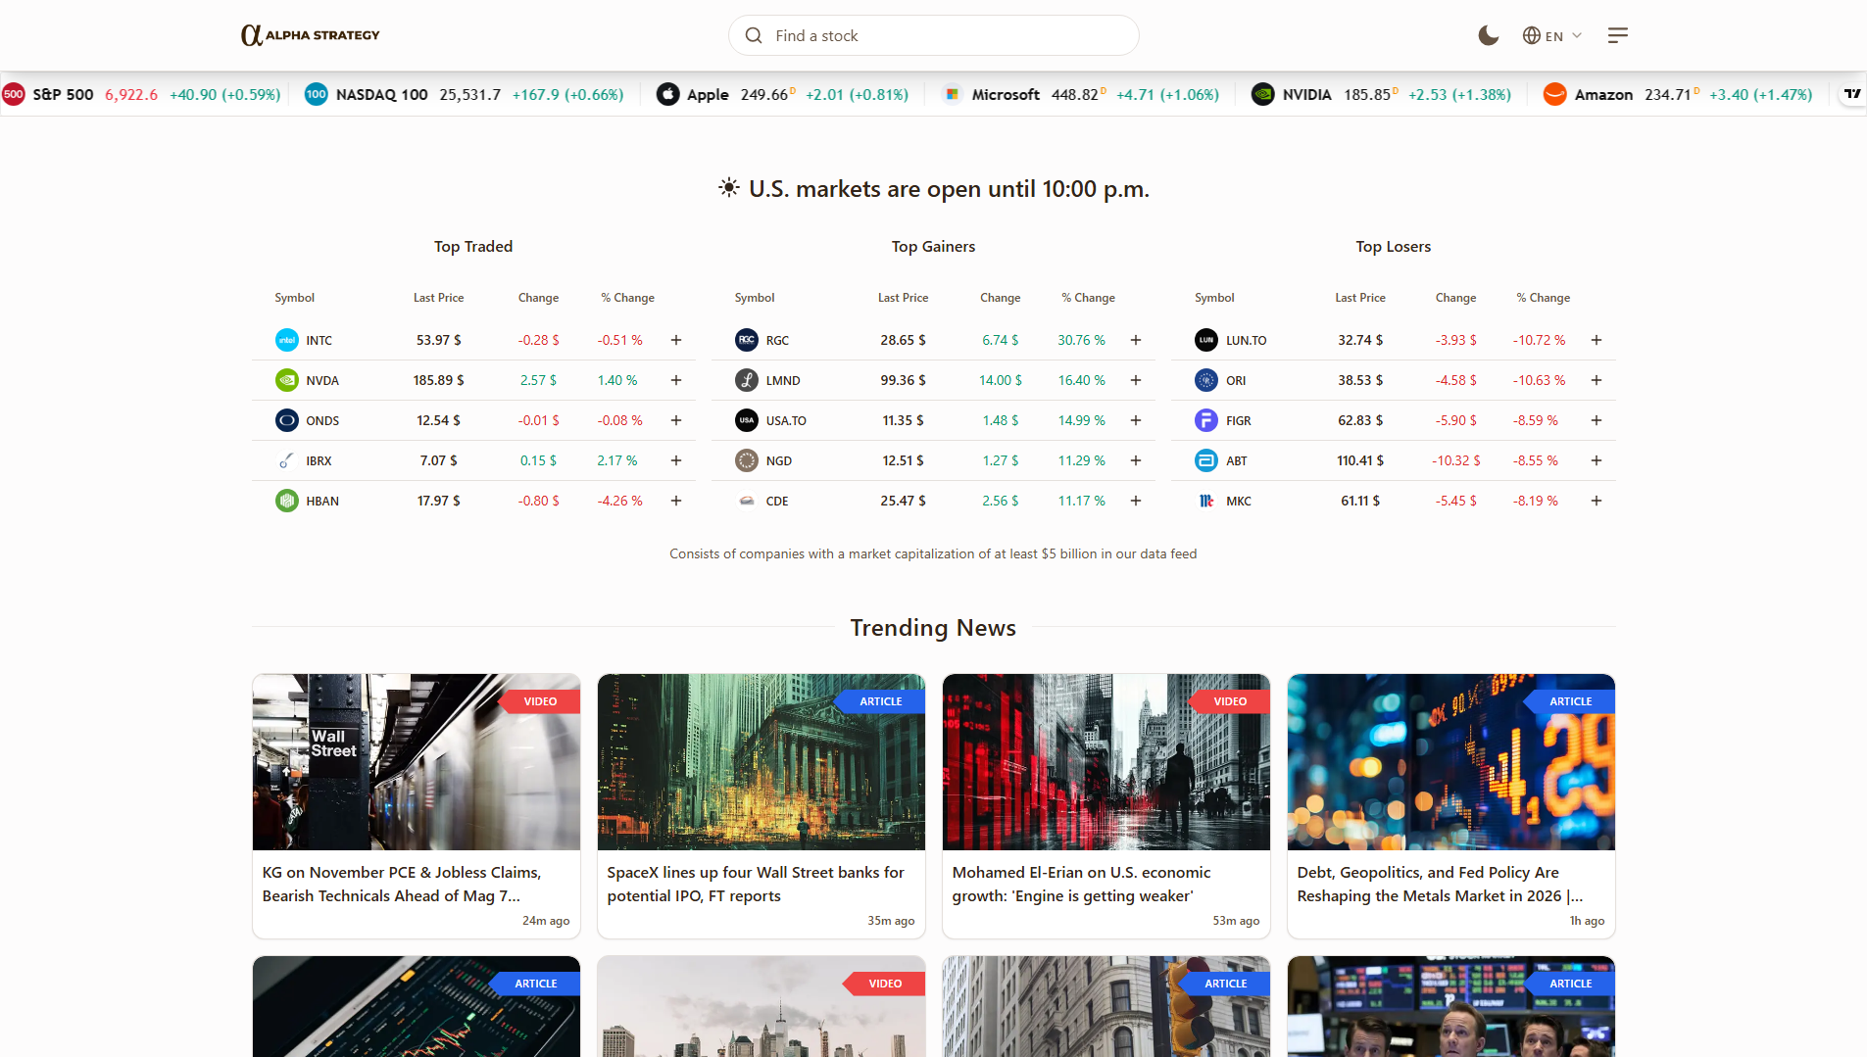Click the Microsoft logo in the ticker

(952, 94)
